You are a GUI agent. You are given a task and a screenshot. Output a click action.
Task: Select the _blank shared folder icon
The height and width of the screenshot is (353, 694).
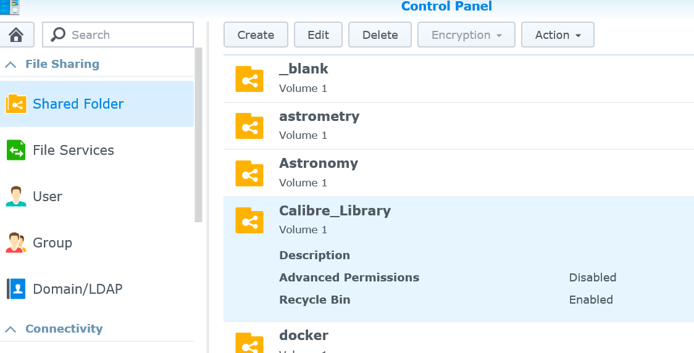click(249, 79)
